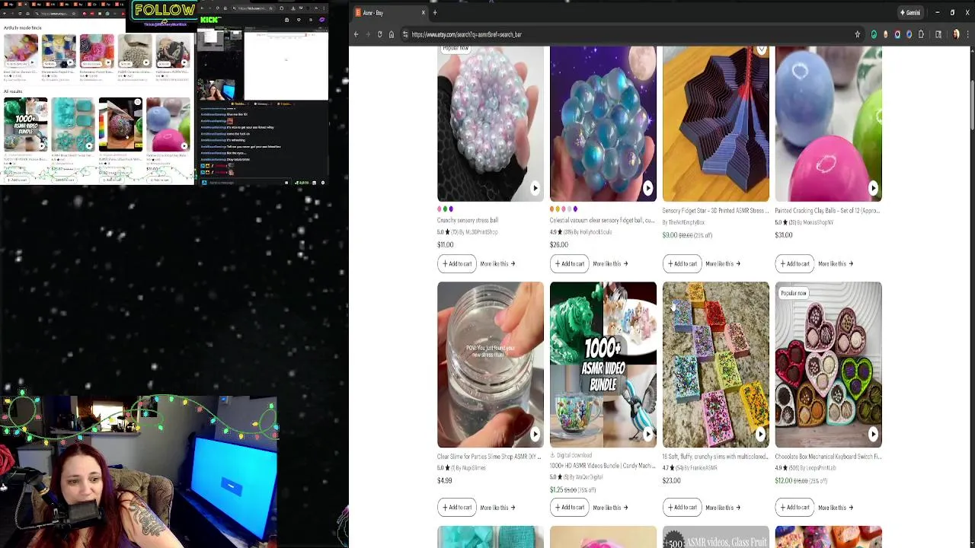This screenshot has width=975, height=548.
Task: Click the price $26.00
Action: coord(559,245)
